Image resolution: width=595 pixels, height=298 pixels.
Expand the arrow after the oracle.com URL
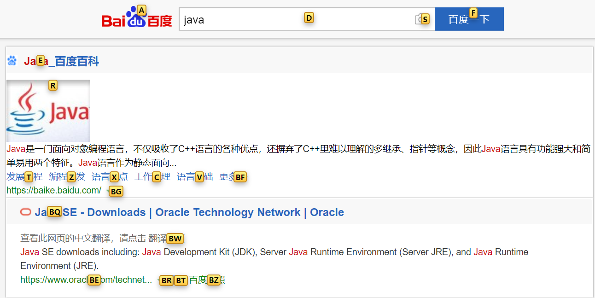pos(159,280)
